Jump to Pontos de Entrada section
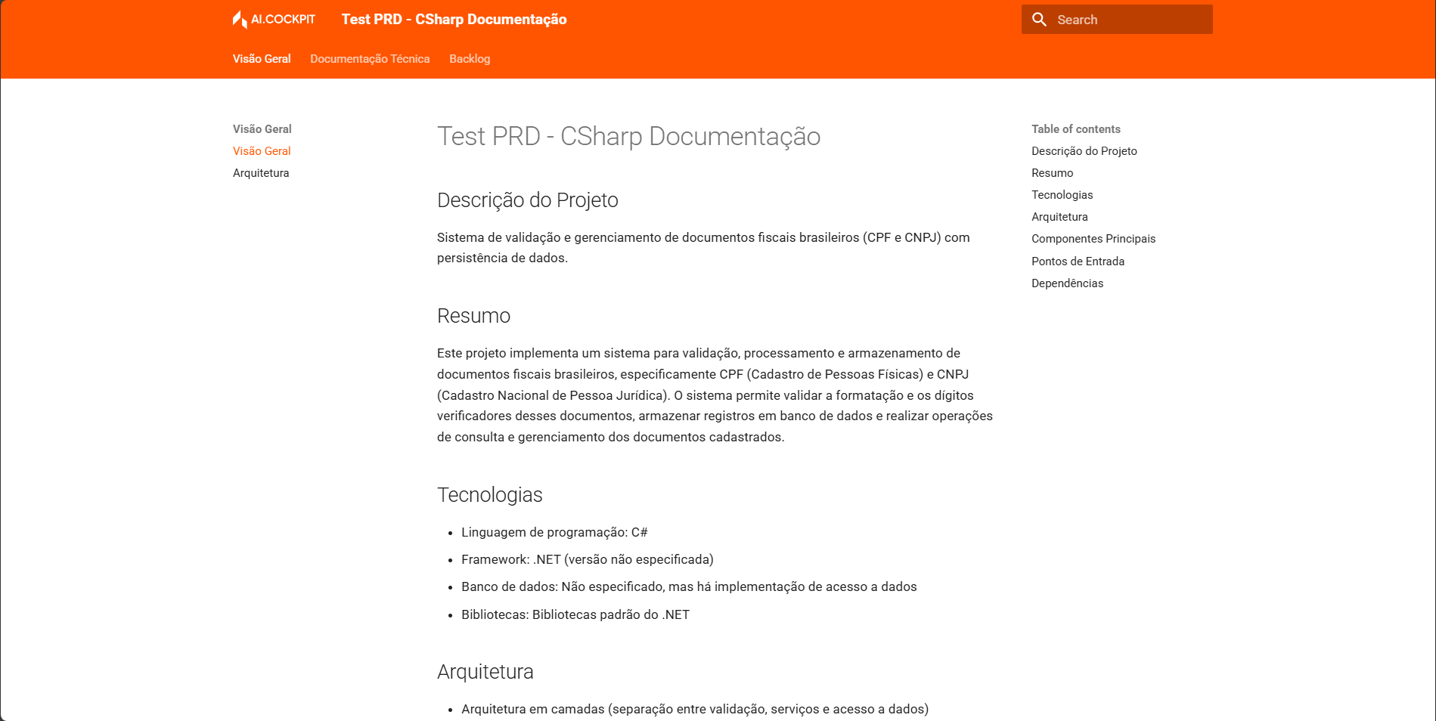This screenshot has height=721, width=1436. point(1078,261)
